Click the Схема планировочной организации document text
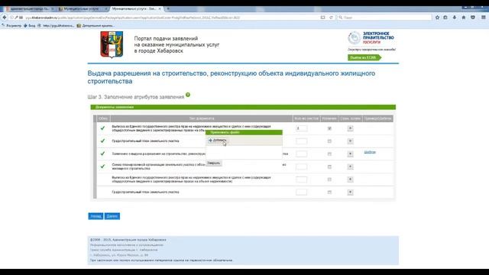Viewport: 489px width, 275px height. tap(158, 167)
